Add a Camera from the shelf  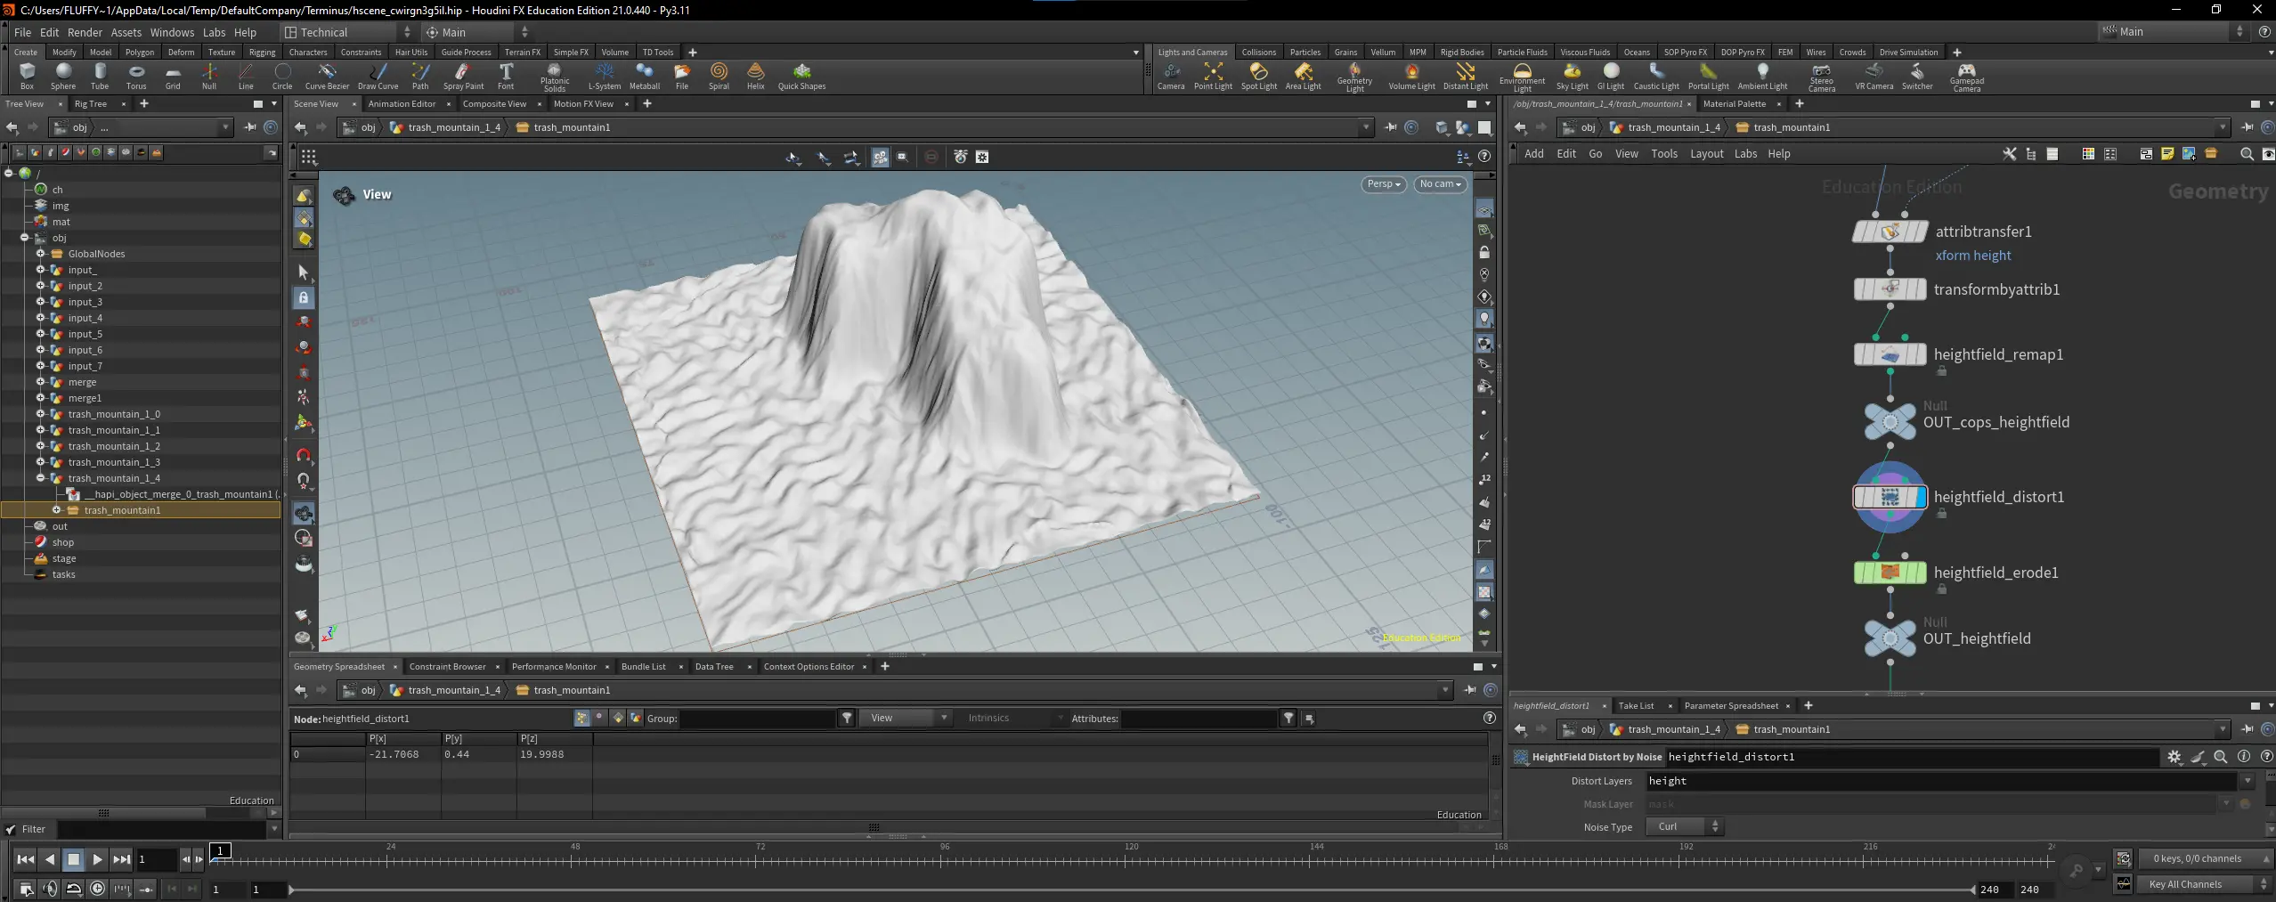[1170, 76]
